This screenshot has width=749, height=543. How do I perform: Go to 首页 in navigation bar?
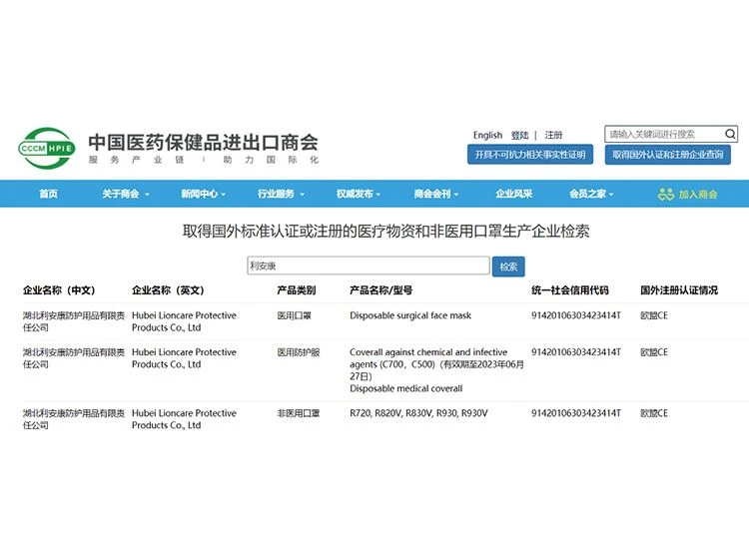pyautogui.click(x=48, y=194)
